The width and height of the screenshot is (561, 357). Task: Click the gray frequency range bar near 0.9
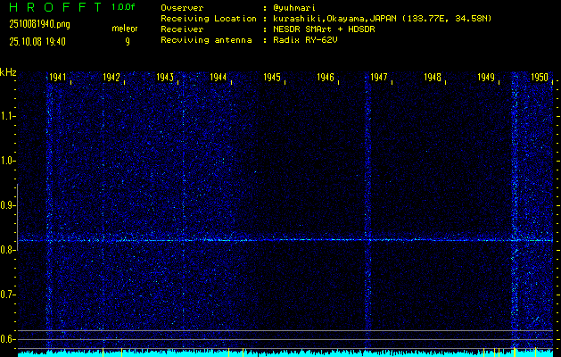tap(18, 217)
